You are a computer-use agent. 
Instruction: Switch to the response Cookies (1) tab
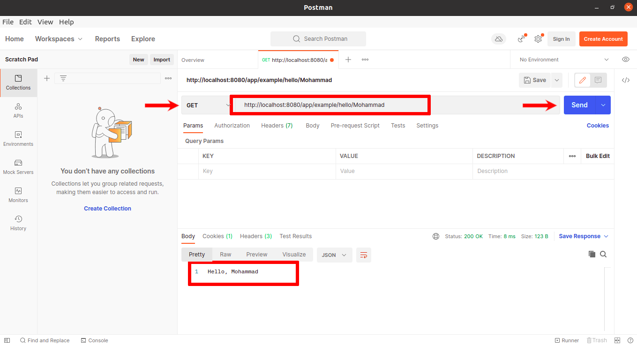pos(217,236)
